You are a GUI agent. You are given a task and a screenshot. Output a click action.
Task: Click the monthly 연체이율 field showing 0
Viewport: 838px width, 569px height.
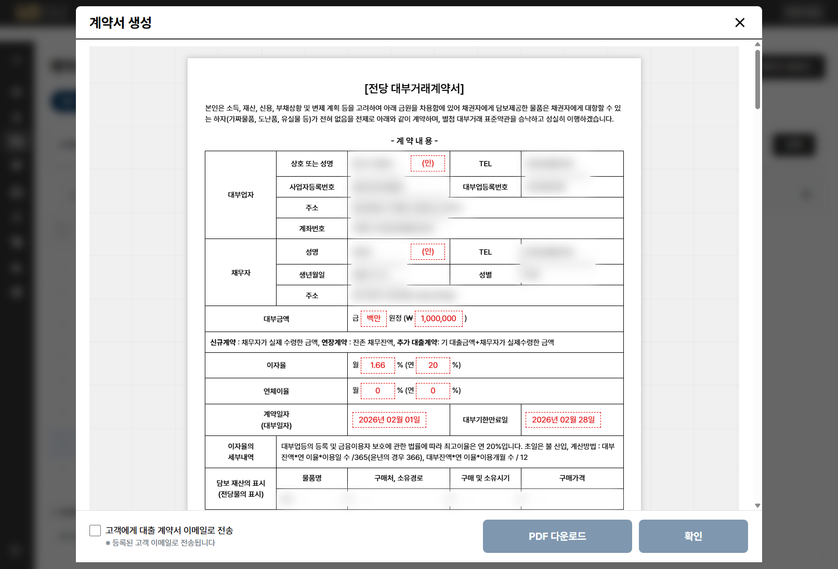[377, 391]
